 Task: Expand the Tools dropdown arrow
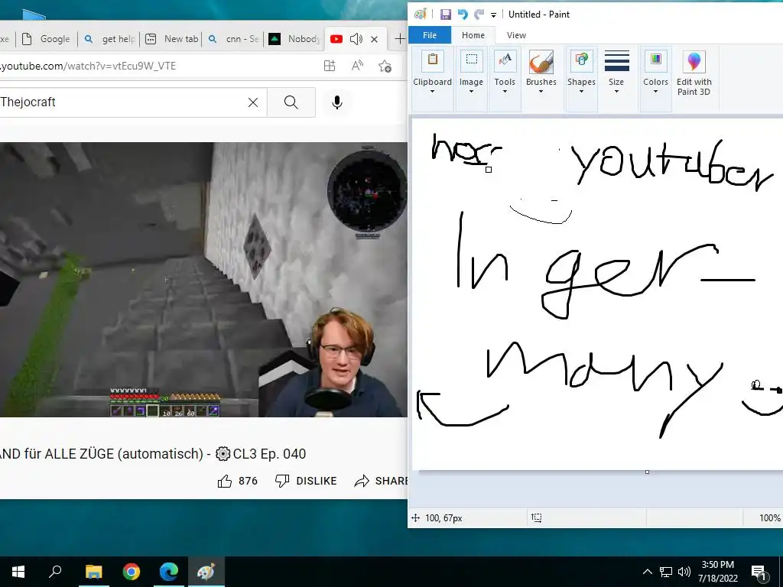[505, 92]
